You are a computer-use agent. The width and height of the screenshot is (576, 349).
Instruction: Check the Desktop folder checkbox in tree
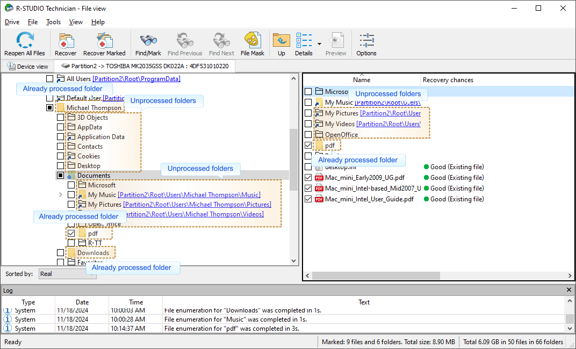coord(61,166)
